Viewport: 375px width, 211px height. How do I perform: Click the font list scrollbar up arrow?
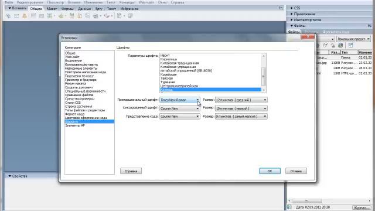(264, 56)
